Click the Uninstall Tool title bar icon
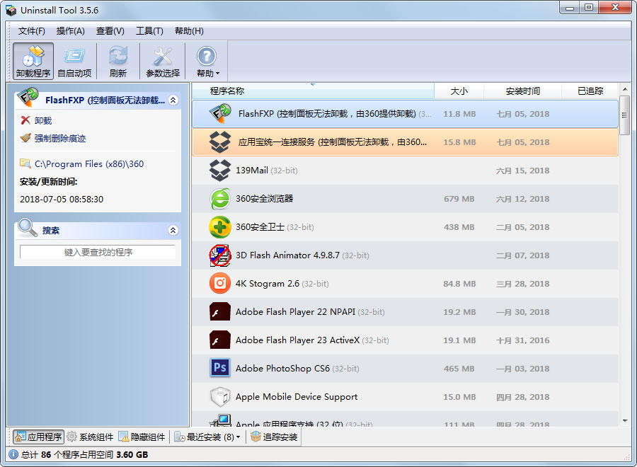This screenshot has width=637, height=467. click(11, 10)
